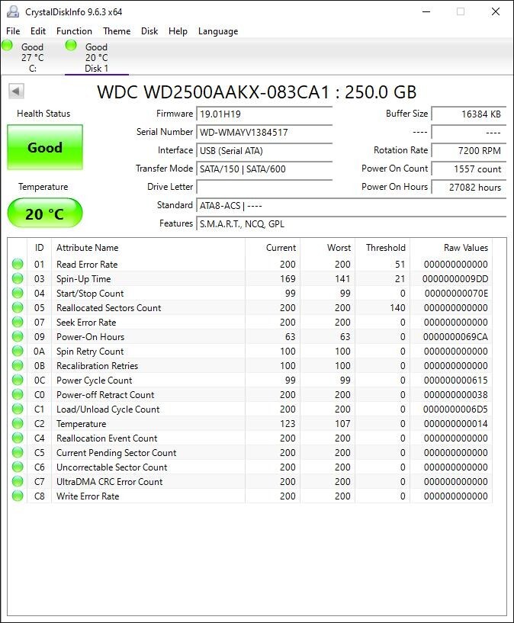Click status icon for Recalibration Retries row
The width and height of the screenshot is (514, 623).
(18, 365)
